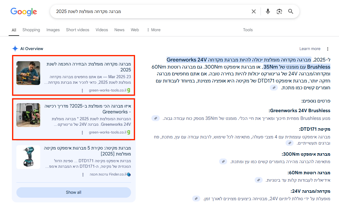Screen dimensions: 339x207
Task: Open article 'מברגה מקדחה מומלצת: הבחירה החכמה'
Action: [x=89, y=67]
